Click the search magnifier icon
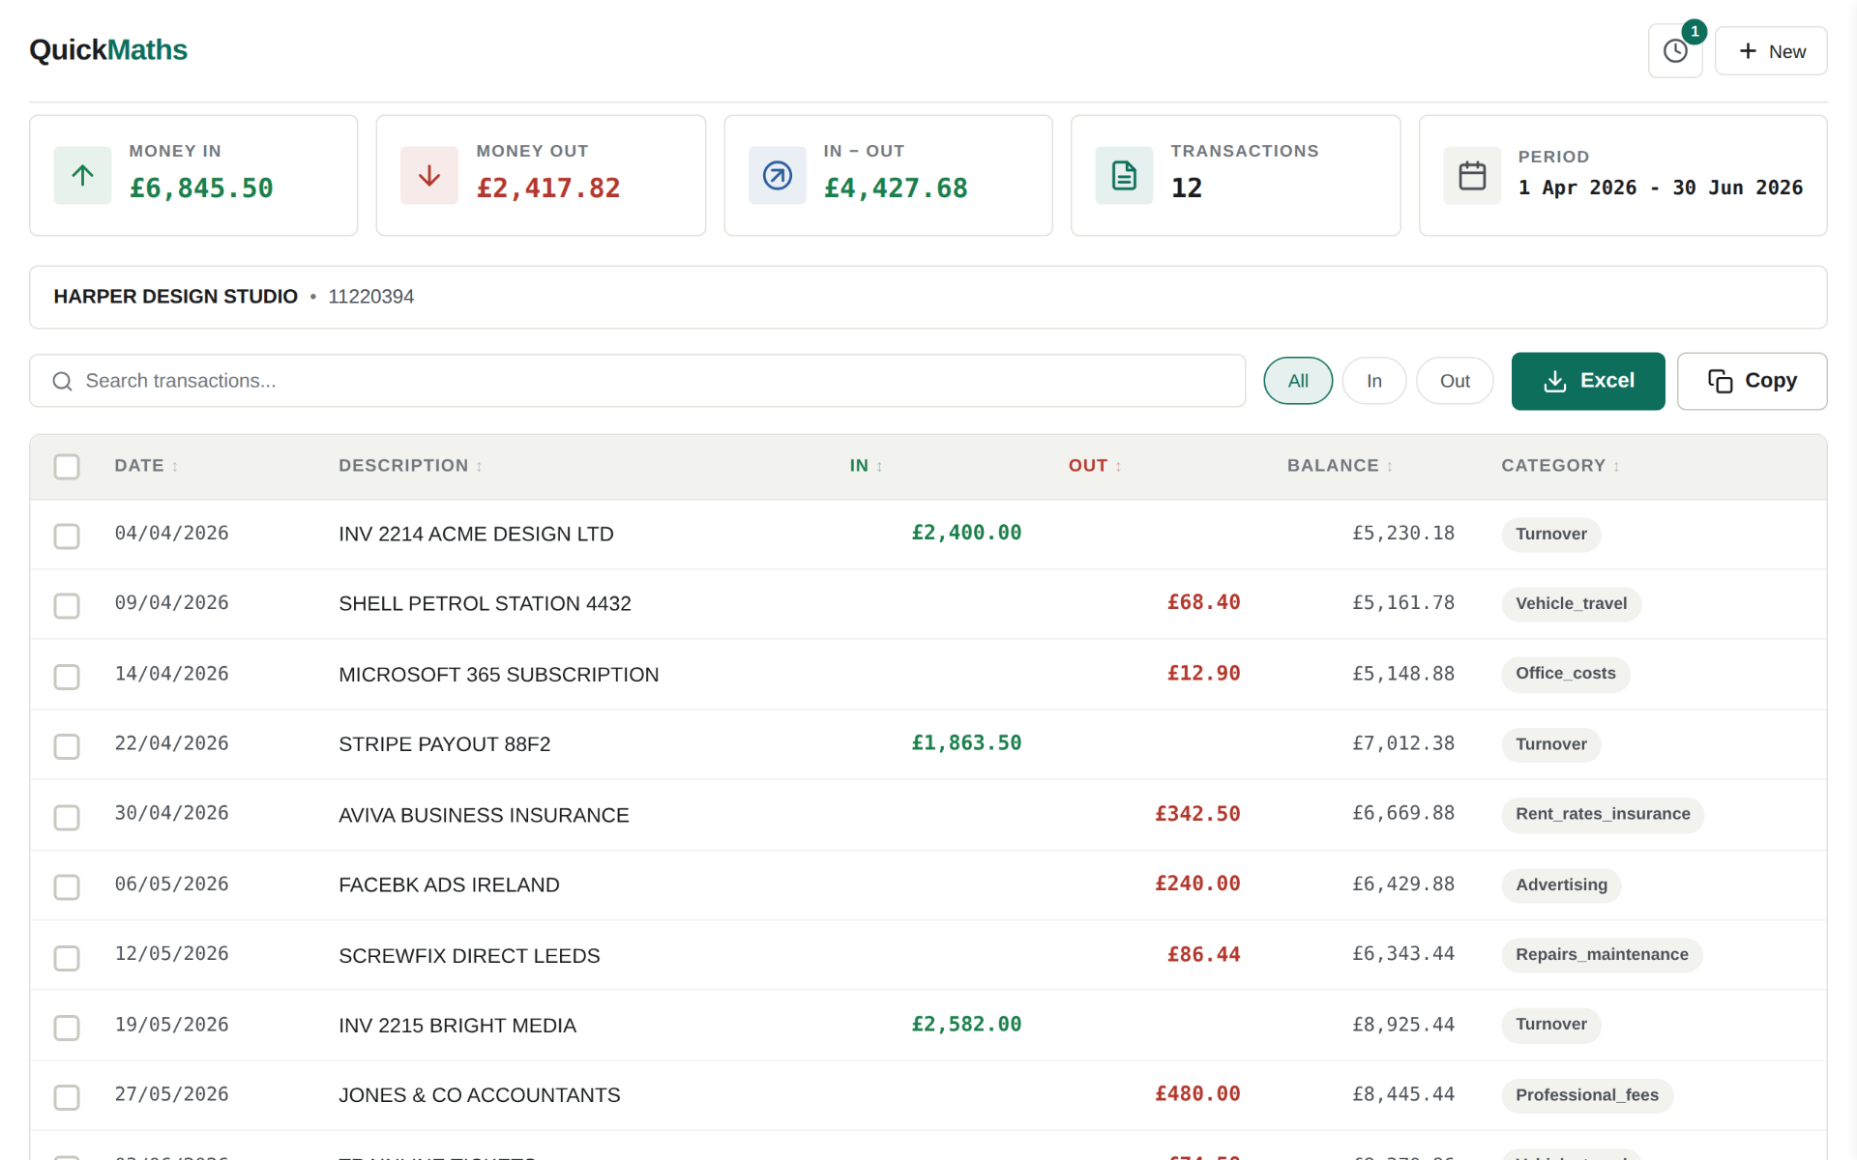This screenshot has width=1857, height=1160. 63,381
